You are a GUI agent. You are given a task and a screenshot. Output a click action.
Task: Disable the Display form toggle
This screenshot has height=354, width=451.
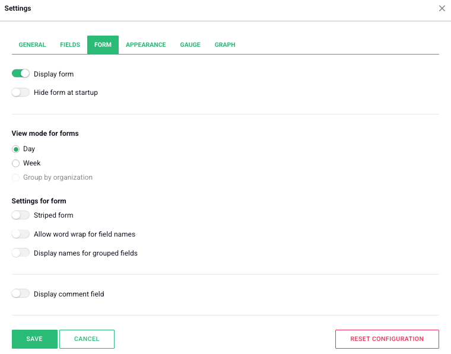[x=21, y=74]
